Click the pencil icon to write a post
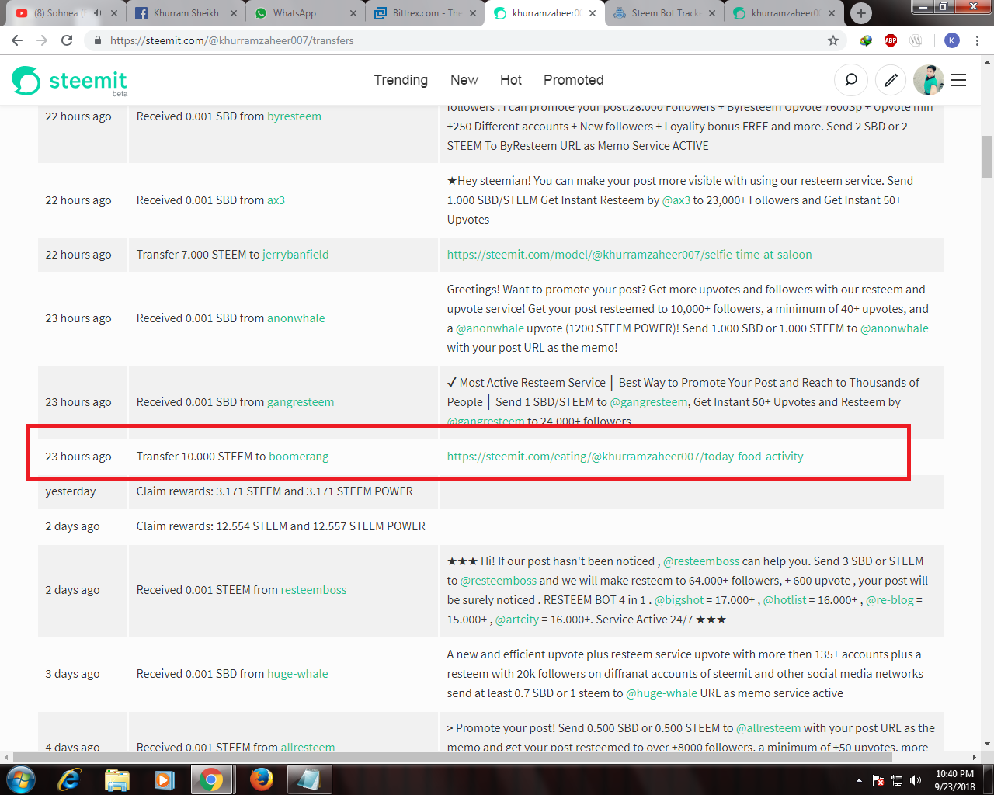Image resolution: width=994 pixels, height=795 pixels. point(891,80)
